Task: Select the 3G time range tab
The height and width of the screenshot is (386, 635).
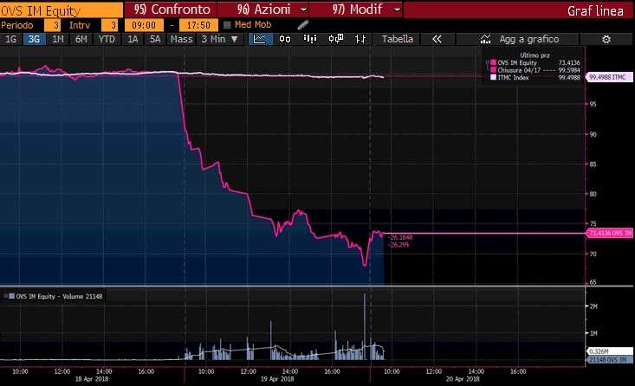Action: coord(34,39)
